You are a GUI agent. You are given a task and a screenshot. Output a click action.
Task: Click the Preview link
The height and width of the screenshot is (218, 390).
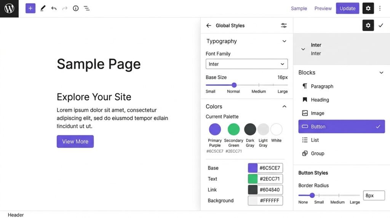pyautogui.click(x=323, y=8)
